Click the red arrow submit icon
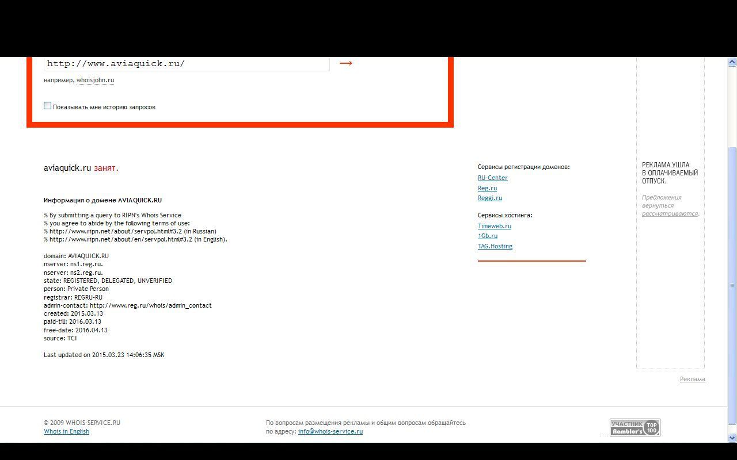The image size is (737, 460). [x=345, y=63]
